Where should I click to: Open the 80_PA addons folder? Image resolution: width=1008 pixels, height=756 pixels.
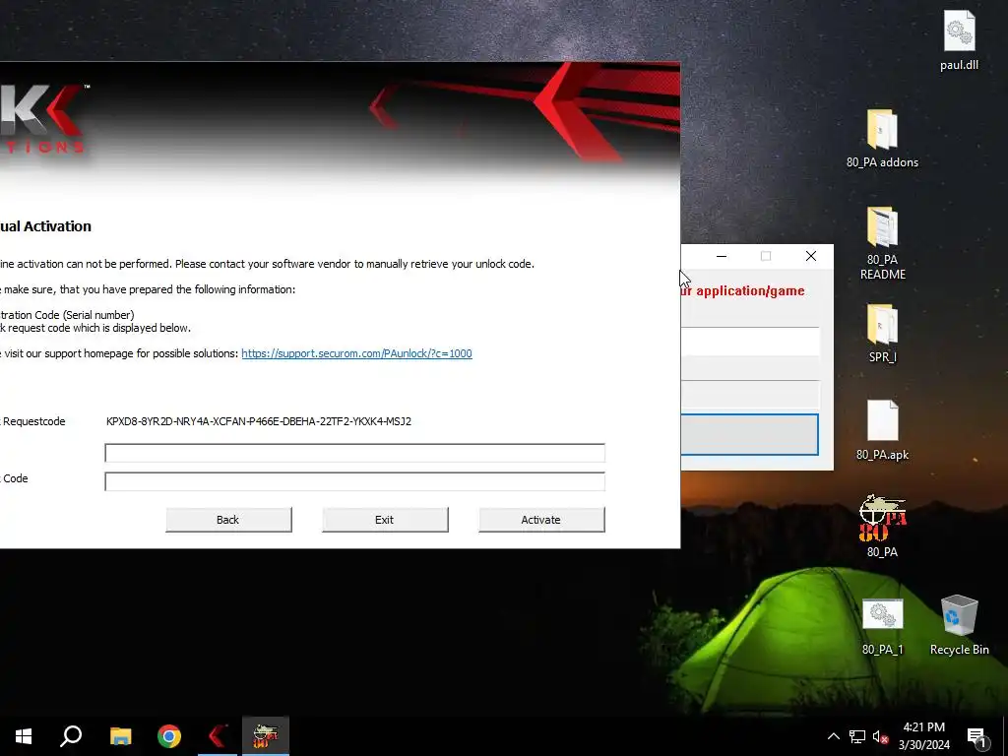tap(882, 138)
